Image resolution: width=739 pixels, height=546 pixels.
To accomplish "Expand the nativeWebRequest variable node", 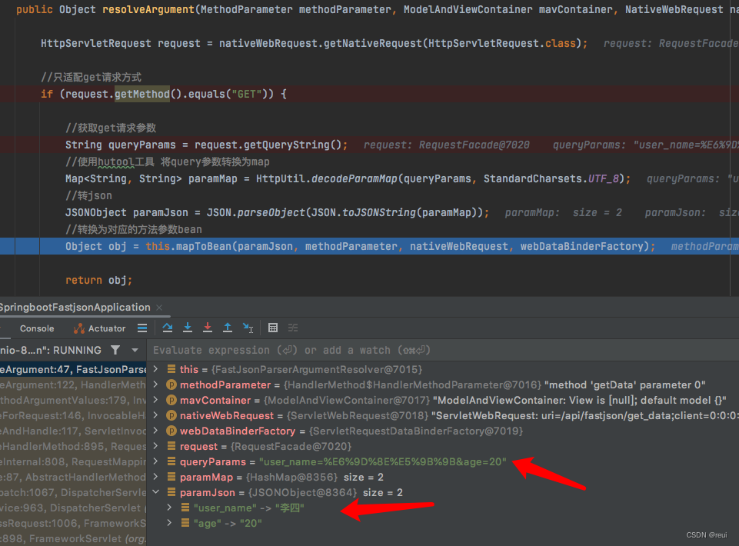I will [156, 415].
